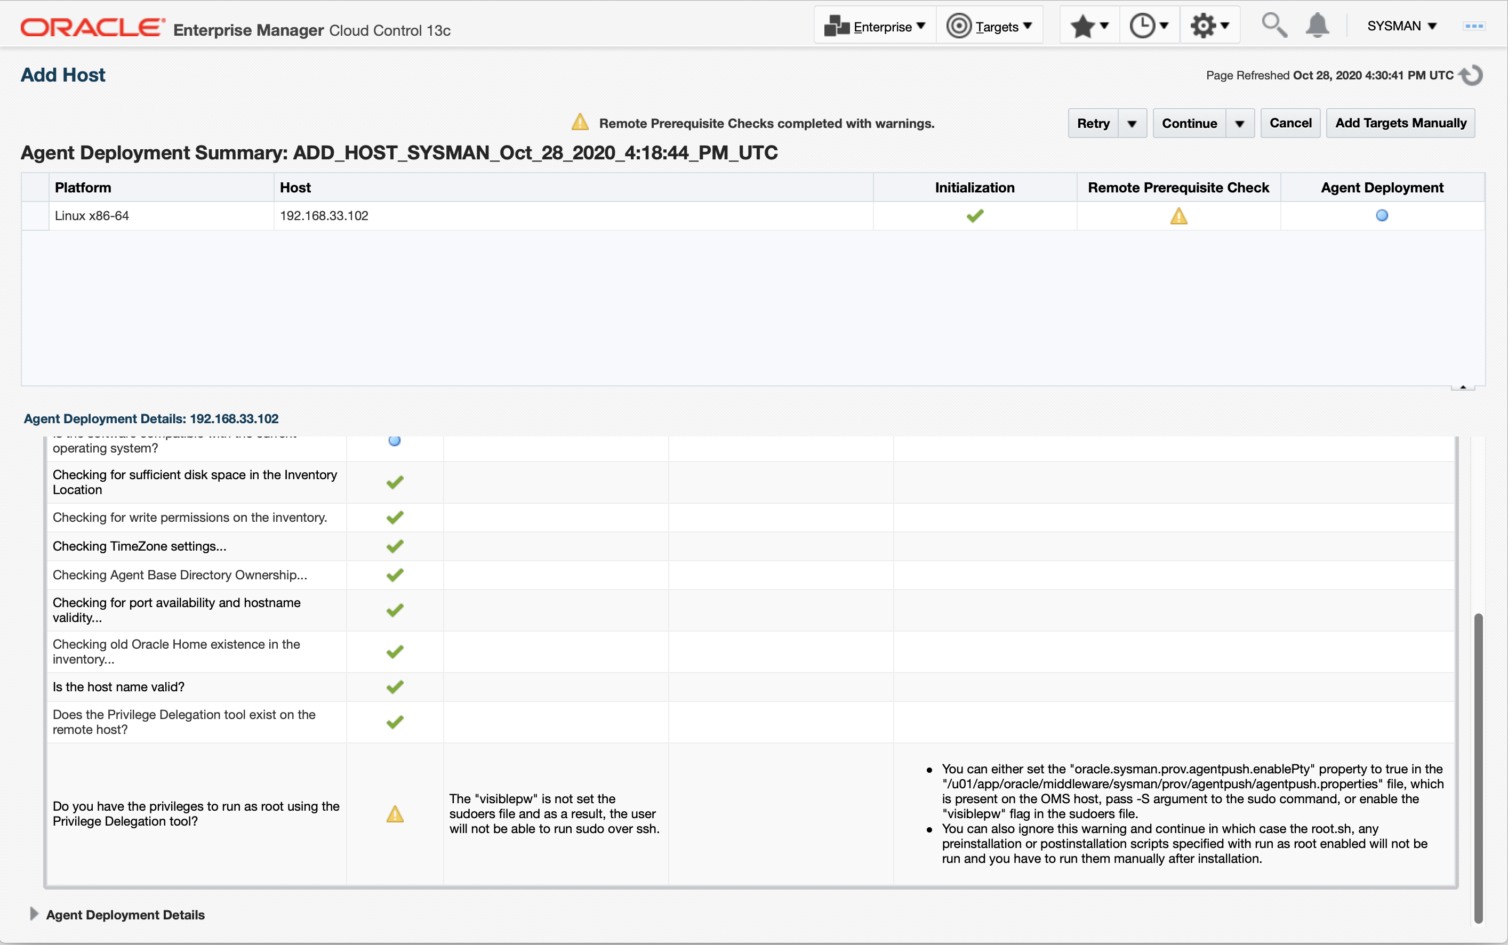
Task: Click the Retry button
Action: (x=1093, y=123)
